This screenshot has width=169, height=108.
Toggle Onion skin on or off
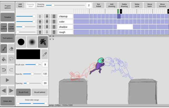point(7,101)
